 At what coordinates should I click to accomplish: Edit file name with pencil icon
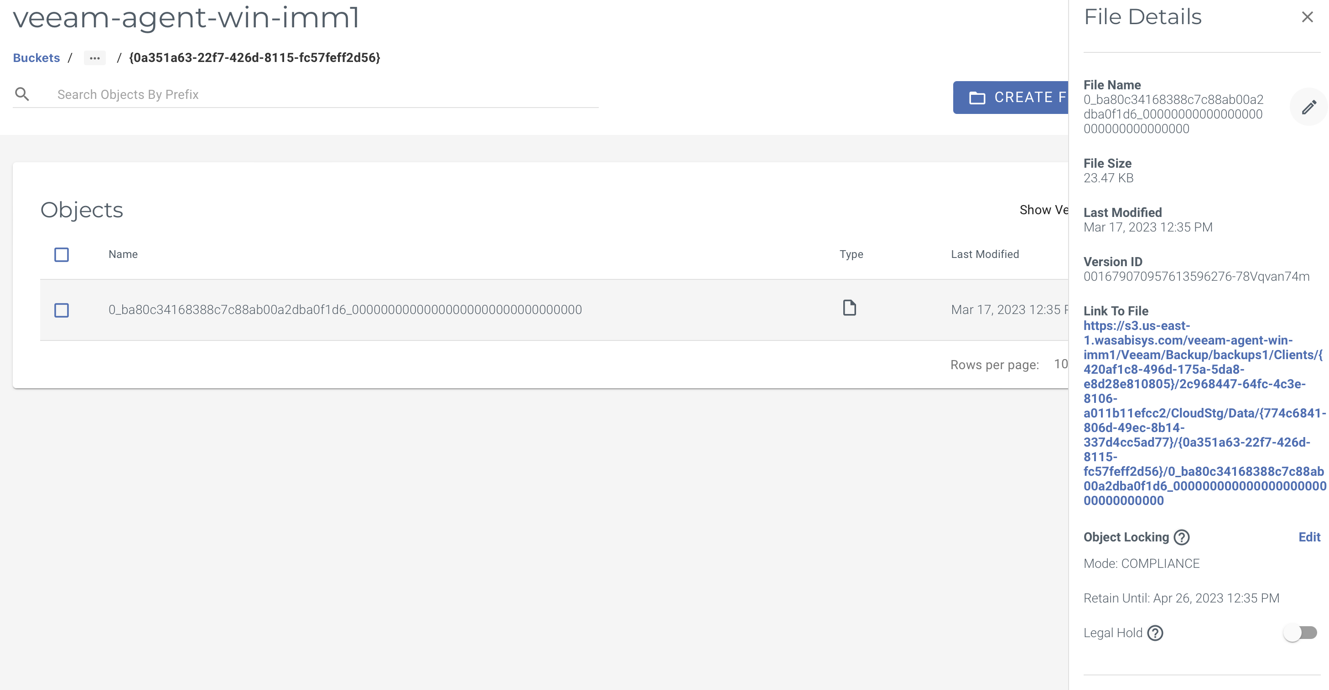point(1308,107)
